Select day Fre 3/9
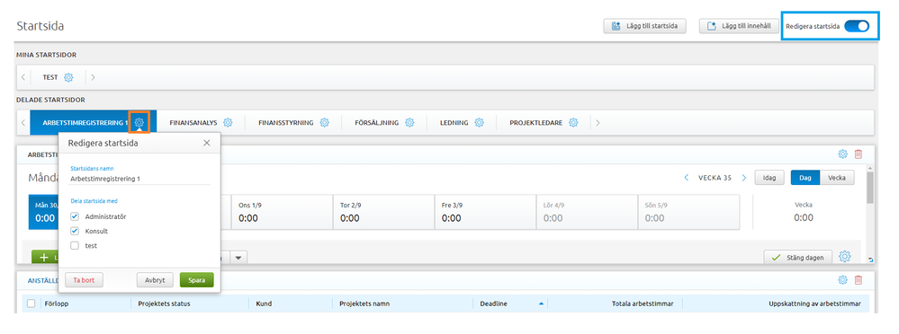This screenshot has width=899, height=334. coord(485,212)
